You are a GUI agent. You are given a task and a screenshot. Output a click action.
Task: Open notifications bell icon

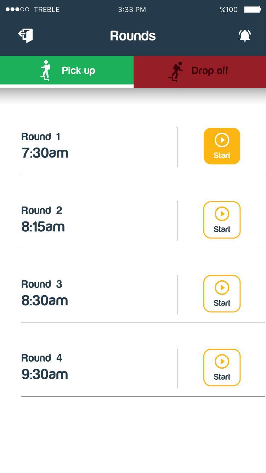tap(245, 35)
